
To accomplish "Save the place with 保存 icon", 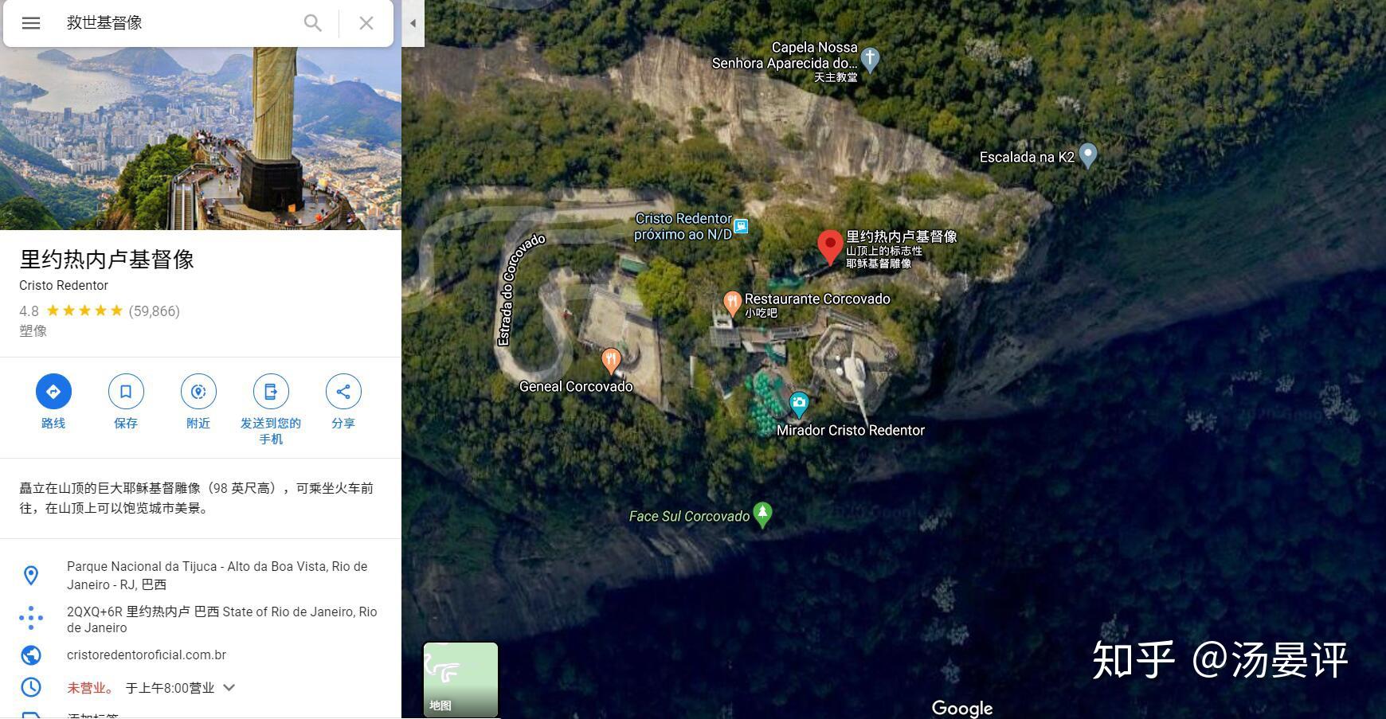I will point(126,391).
